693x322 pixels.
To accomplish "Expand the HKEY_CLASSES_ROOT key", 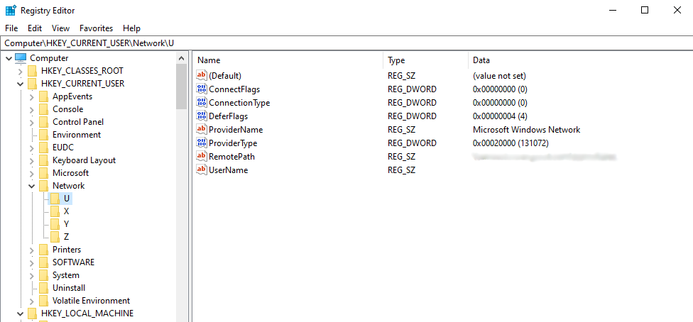I will coord(20,71).
